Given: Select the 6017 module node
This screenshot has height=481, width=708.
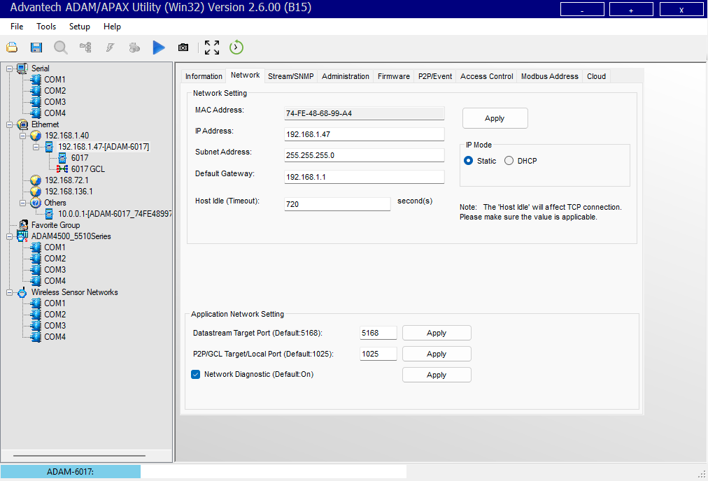Looking at the screenshot, I should click(x=80, y=158).
